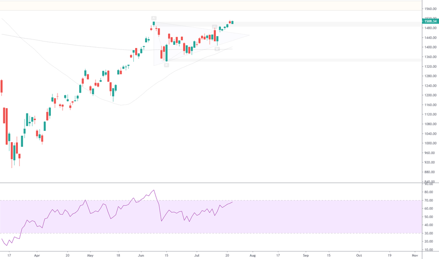Click the 18 date label after May

point(118,255)
